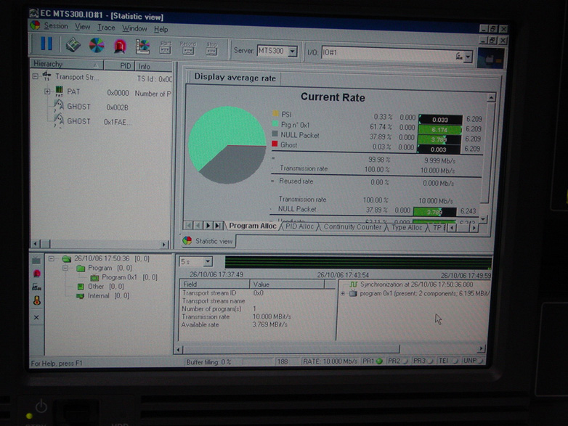Expand the PAT tree node

tap(47, 92)
